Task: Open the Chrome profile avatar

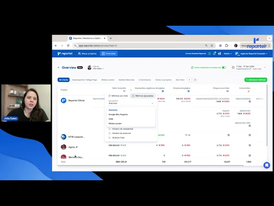Action: click(236, 45)
